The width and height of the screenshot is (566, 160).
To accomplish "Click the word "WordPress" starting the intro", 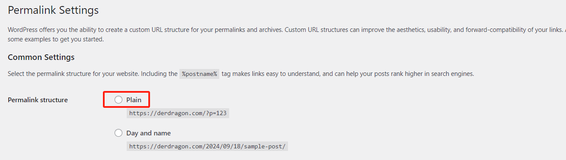I will click(x=22, y=30).
